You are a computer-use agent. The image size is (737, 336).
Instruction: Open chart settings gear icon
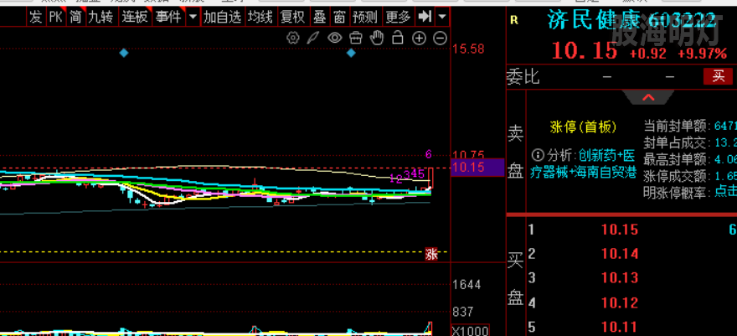(293, 38)
